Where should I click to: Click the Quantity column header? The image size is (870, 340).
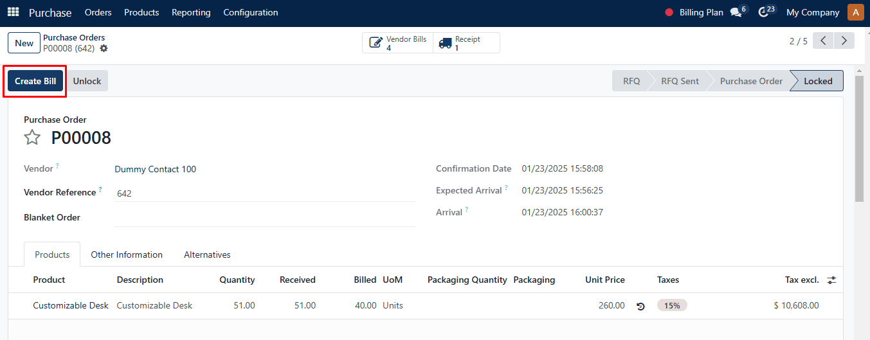(x=237, y=280)
